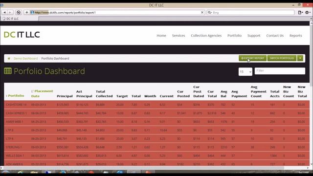
Task: Select the DC IT LLC browser tab
Action: coord(19,19)
